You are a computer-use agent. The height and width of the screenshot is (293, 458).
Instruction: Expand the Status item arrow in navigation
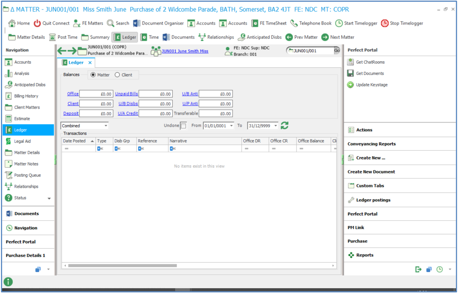pyautogui.click(x=49, y=199)
